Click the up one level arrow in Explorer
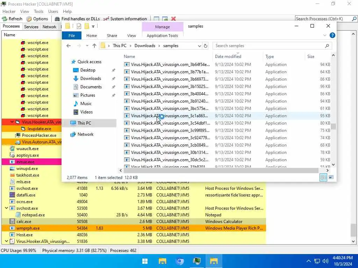The height and width of the screenshot is (268, 358). pyautogui.click(x=94, y=46)
